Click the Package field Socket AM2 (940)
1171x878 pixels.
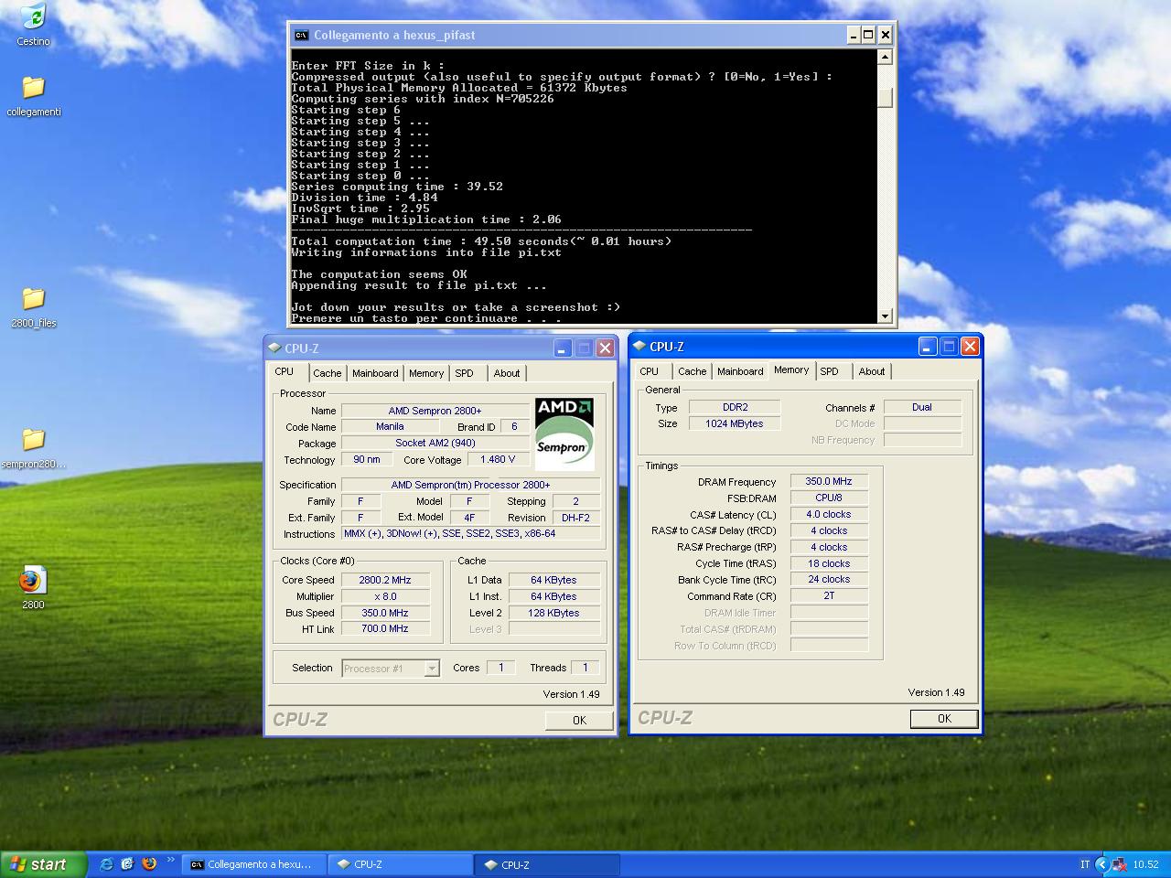pyautogui.click(x=435, y=443)
